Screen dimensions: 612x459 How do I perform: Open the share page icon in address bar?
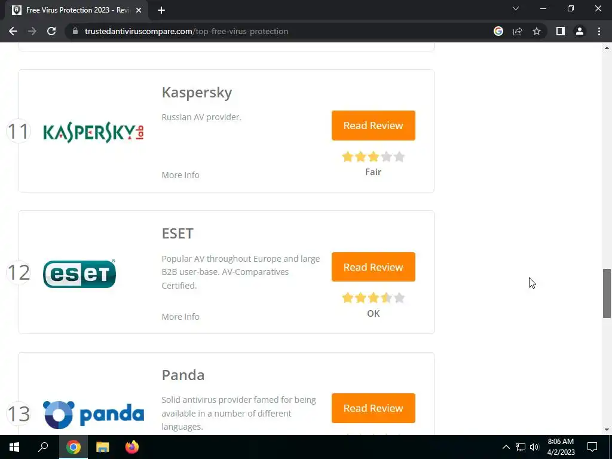518,31
